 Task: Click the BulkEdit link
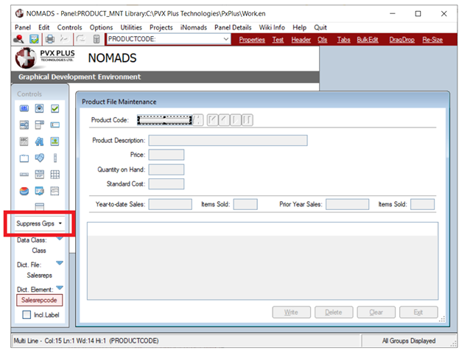click(x=366, y=40)
